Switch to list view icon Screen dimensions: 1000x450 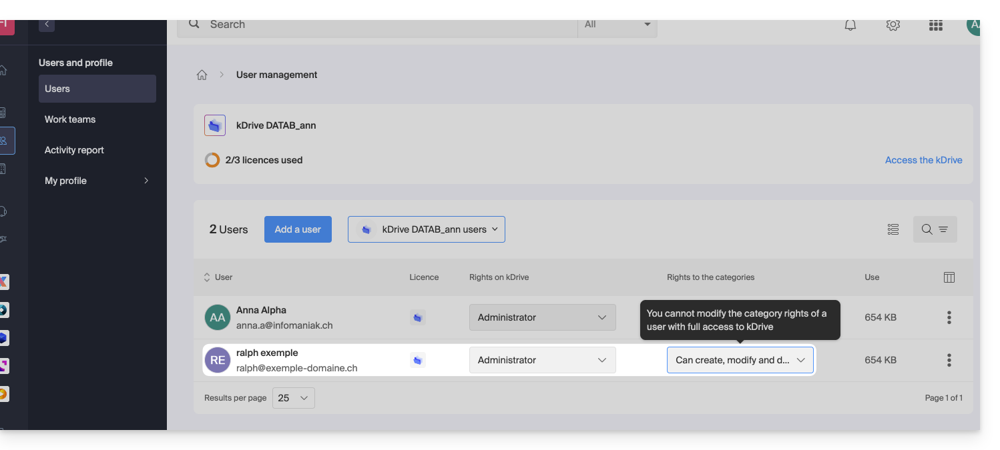(893, 229)
